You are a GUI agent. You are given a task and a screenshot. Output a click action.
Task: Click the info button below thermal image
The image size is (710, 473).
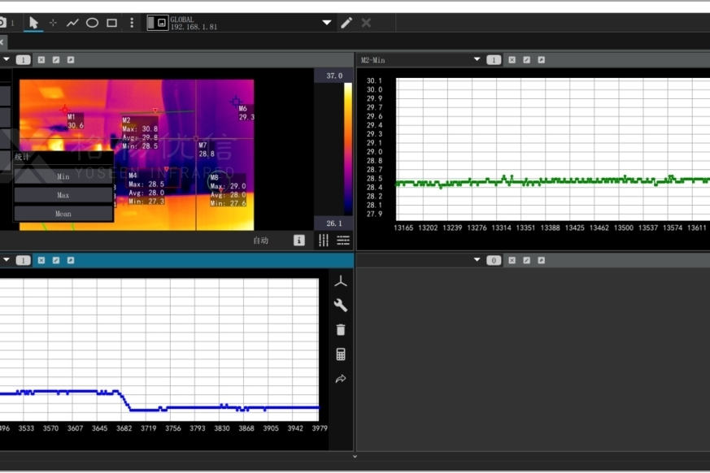pyautogui.click(x=299, y=241)
